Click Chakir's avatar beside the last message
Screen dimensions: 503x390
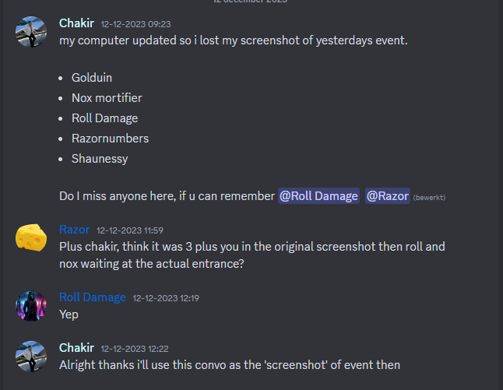[30, 355]
